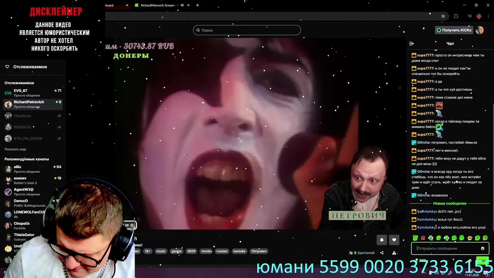Viewport: 494px width, 278px height.
Task: Click the report warning triangle icon
Action: [x=394, y=253]
